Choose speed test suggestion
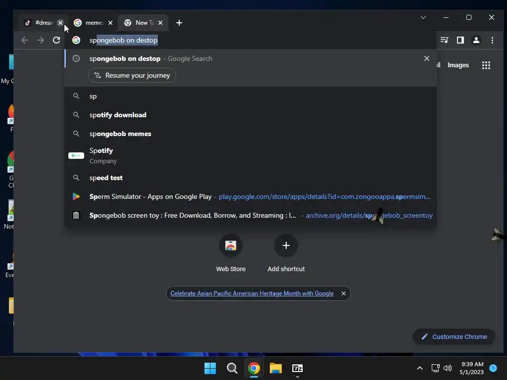This screenshot has width=507, height=380. coord(251,178)
